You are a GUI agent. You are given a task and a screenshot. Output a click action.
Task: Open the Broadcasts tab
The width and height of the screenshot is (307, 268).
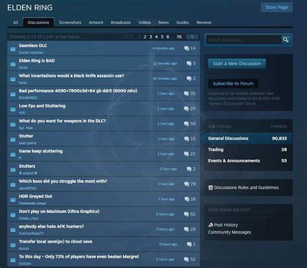[121, 23]
